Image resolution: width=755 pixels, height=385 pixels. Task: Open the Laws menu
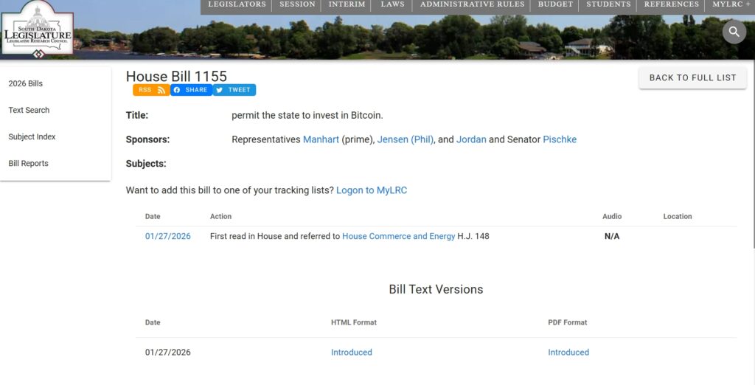pyautogui.click(x=392, y=5)
